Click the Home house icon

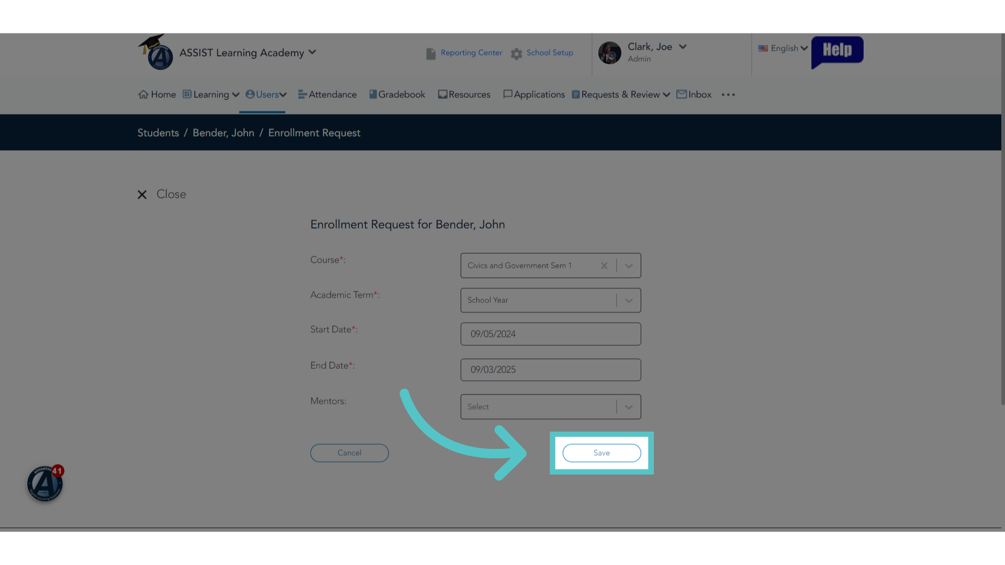[143, 94]
